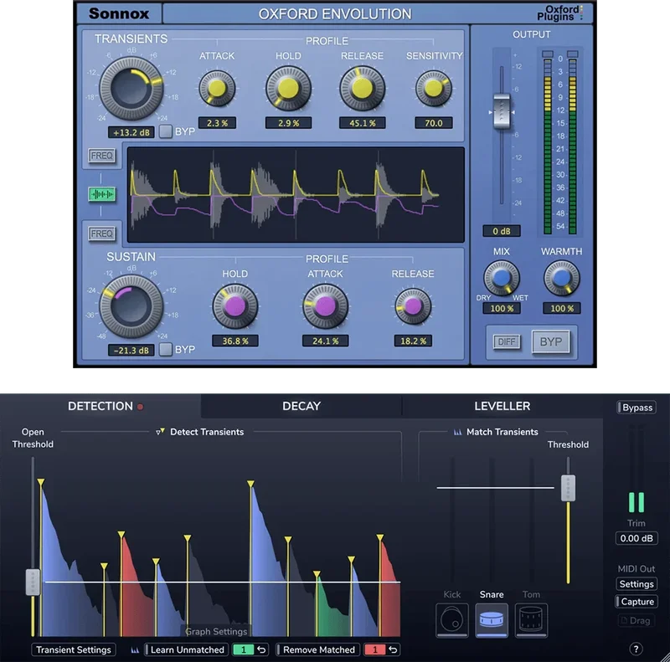This screenshot has height=662, width=670.
Task: Click the Sustain HOLD knob
Action: (235, 306)
